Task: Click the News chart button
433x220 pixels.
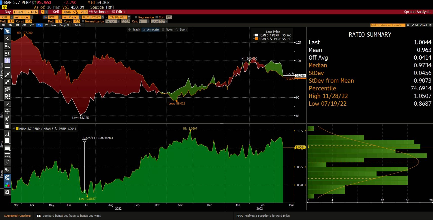Action: click(x=167, y=30)
